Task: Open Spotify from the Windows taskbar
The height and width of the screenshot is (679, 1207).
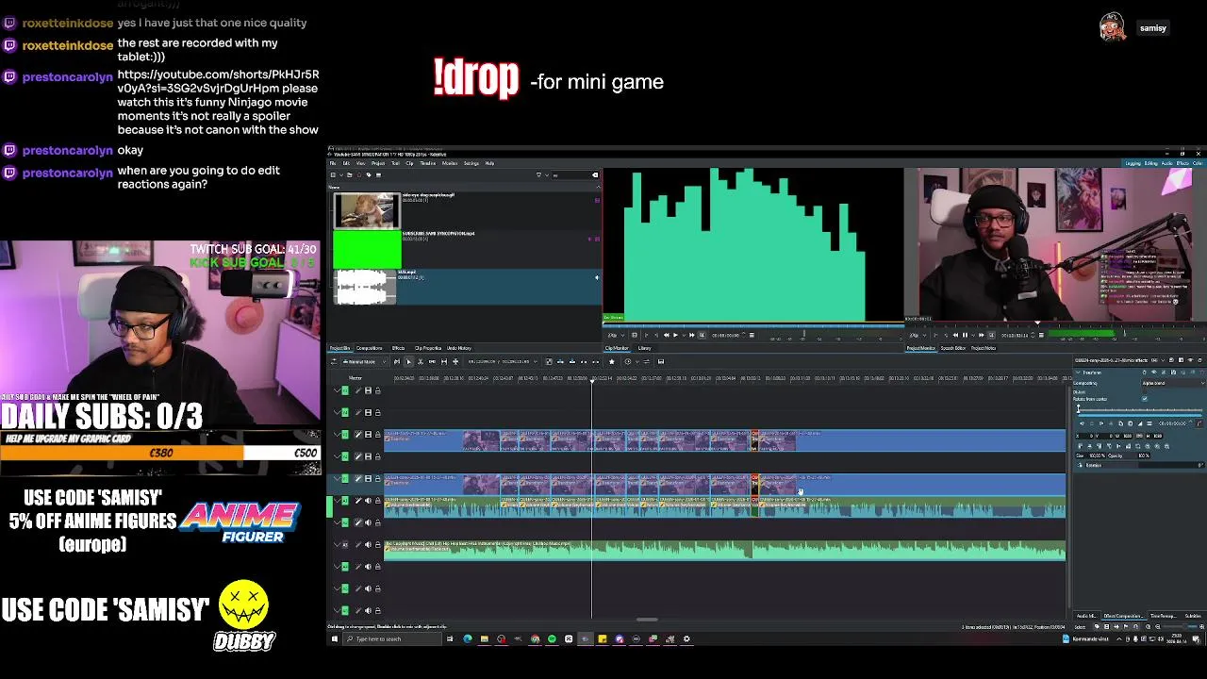Action: [x=552, y=638]
